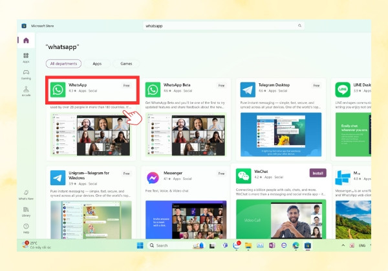Open the Messenger screenshot thumbnail
The image size is (388, 271).
pos(186,220)
